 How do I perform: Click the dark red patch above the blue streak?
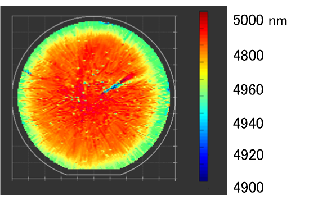tap(128, 78)
